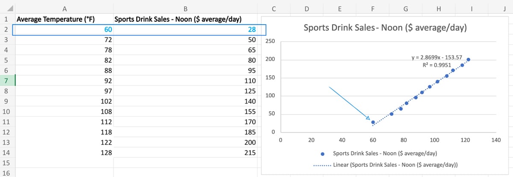The image size is (513, 177).
Task: Click the vertical axis label 250
Action: tap(270, 41)
